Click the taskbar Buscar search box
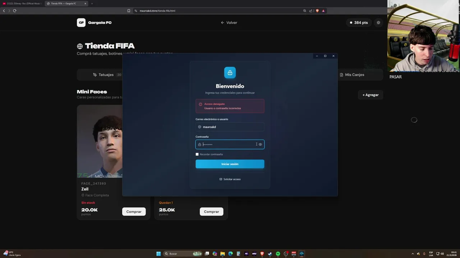Viewport: 460px width, 258px height. click(183, 254)
